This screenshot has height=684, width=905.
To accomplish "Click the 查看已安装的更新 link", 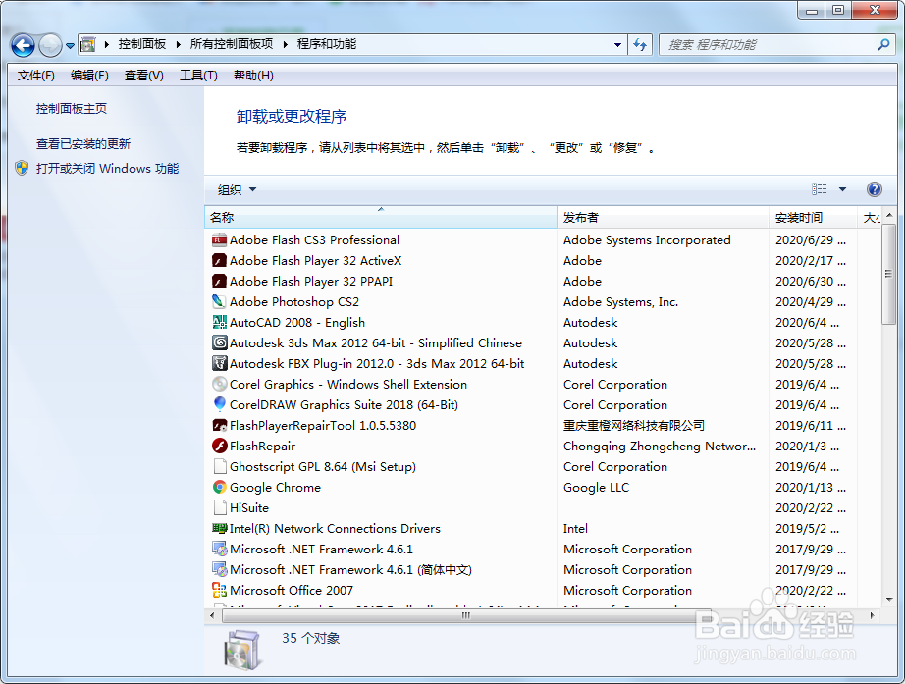I will [x=83, y=143].
